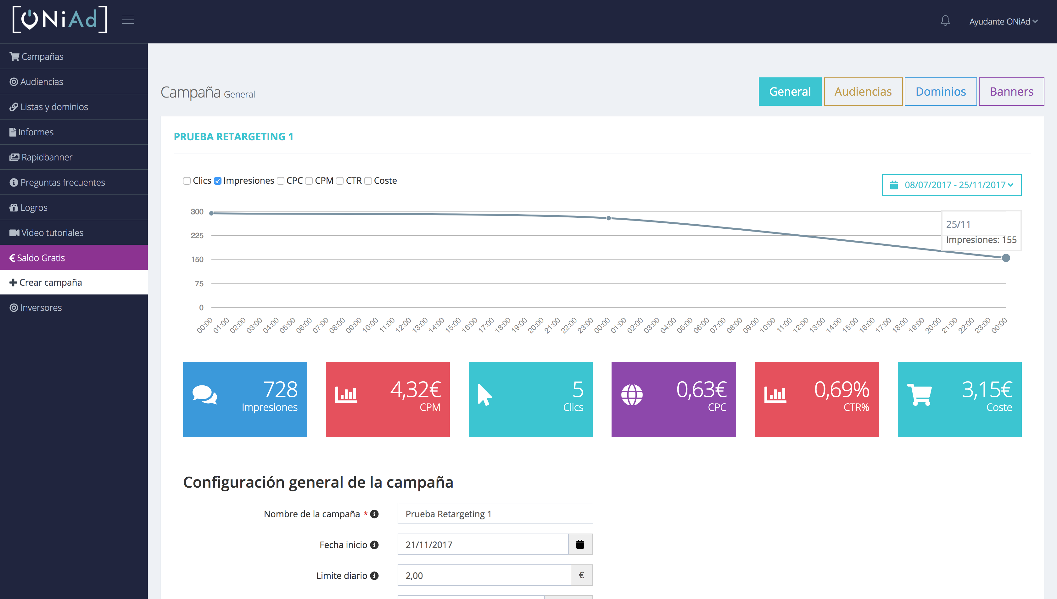Open the notifications bell
This screenshot has width=1057, height=599.
(945, 20)
